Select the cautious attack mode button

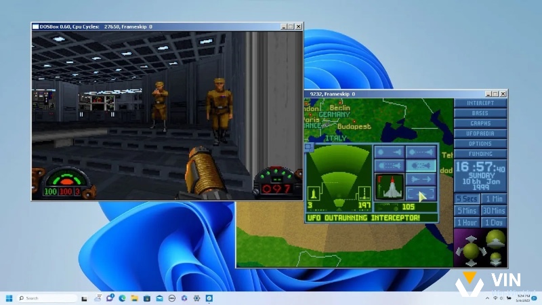pyautogui.click(x=420, y=152)
